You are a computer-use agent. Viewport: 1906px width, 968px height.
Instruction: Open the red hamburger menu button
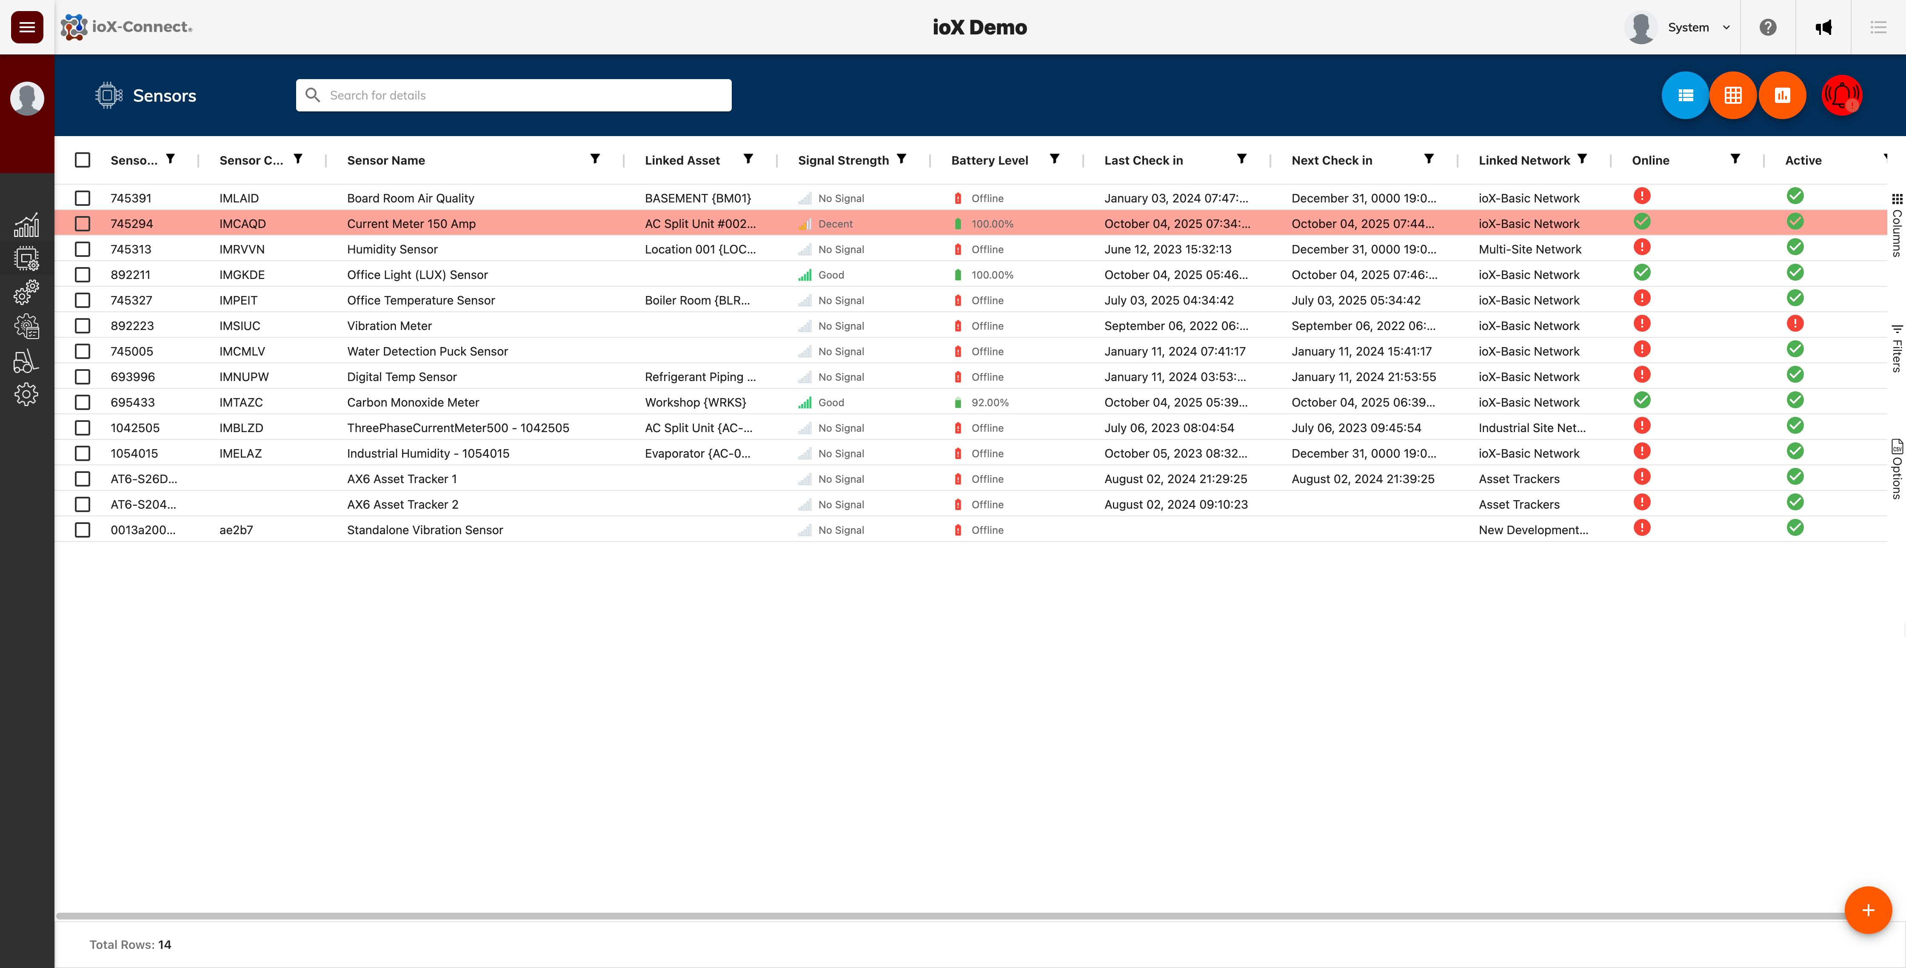[27, 27]
